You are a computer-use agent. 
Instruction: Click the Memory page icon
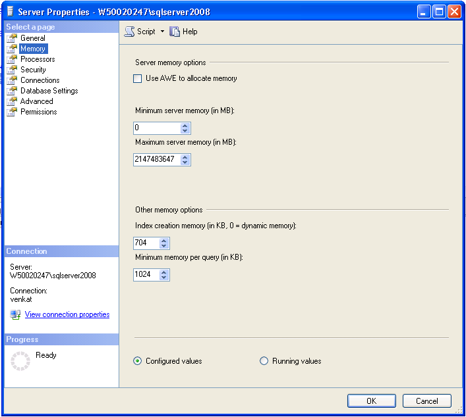12,49
